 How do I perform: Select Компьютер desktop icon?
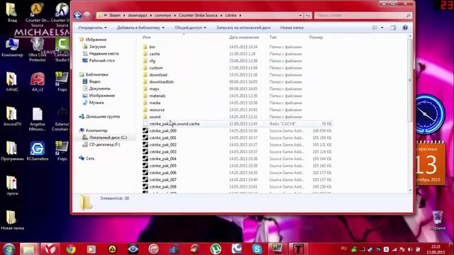click(x=12, y=47)
